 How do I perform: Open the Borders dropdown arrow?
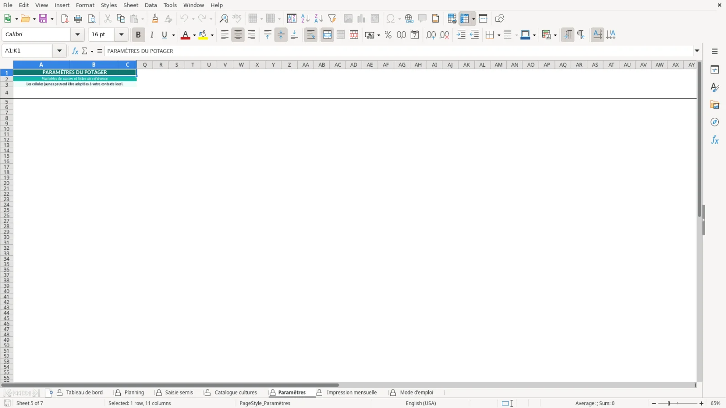499,35
